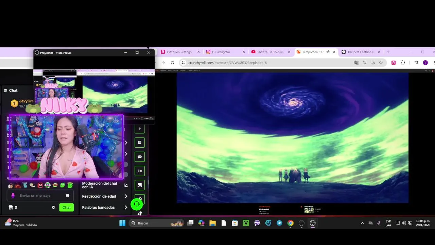Open Telegram from the taskbar
Viewport: 435px width, 245px height.
pos(279,223)
